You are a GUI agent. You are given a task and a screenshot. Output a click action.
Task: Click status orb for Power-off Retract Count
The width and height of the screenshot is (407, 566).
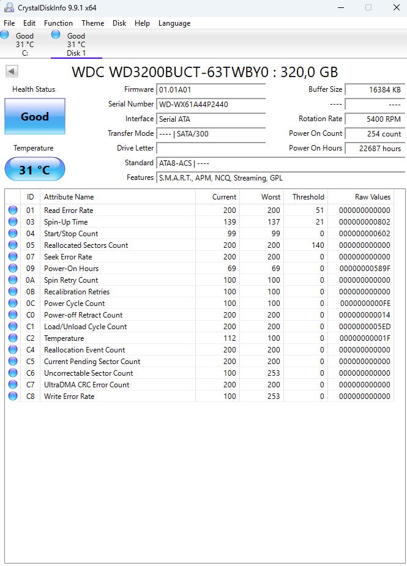click(13, 315)
